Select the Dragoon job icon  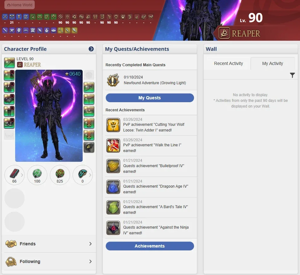coord(67,17)
